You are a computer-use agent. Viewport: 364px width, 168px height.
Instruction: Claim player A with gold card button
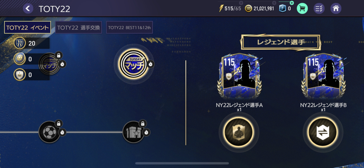click(x=238, y=132)
